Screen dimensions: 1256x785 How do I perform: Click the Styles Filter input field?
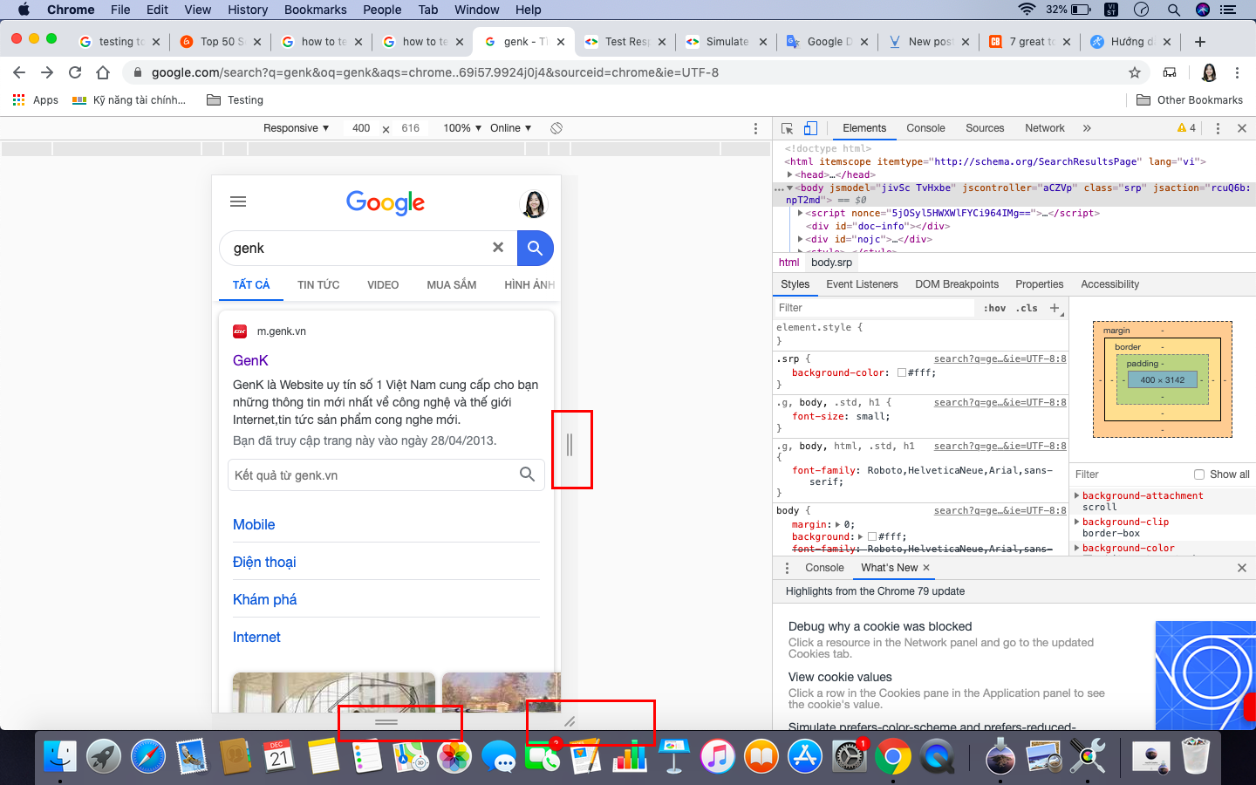click(x=874, y=308)
